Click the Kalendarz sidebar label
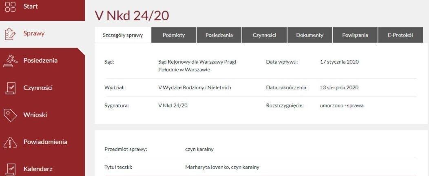This screenshot has width=429, height=176. (x=38, y=169)
